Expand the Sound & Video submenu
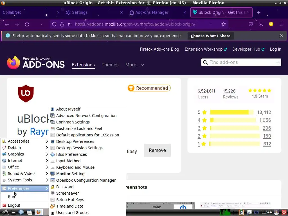This screenshot has height=216, width=288. [25, 174]
